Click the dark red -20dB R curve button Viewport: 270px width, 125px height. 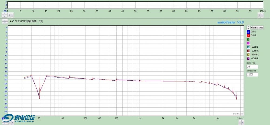click(x=248, y=51)
